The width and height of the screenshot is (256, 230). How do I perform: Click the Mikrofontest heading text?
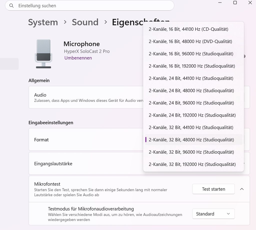[47, 184]
